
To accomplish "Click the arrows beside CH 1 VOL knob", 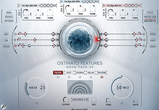I will (x=31, y=14).
